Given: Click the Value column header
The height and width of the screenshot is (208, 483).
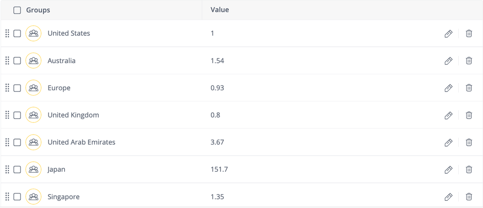Looking at the screenshot, I should [220, 10].
